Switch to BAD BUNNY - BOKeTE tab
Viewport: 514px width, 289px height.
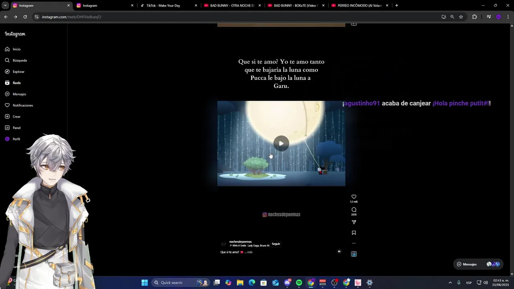coord(296,6)
